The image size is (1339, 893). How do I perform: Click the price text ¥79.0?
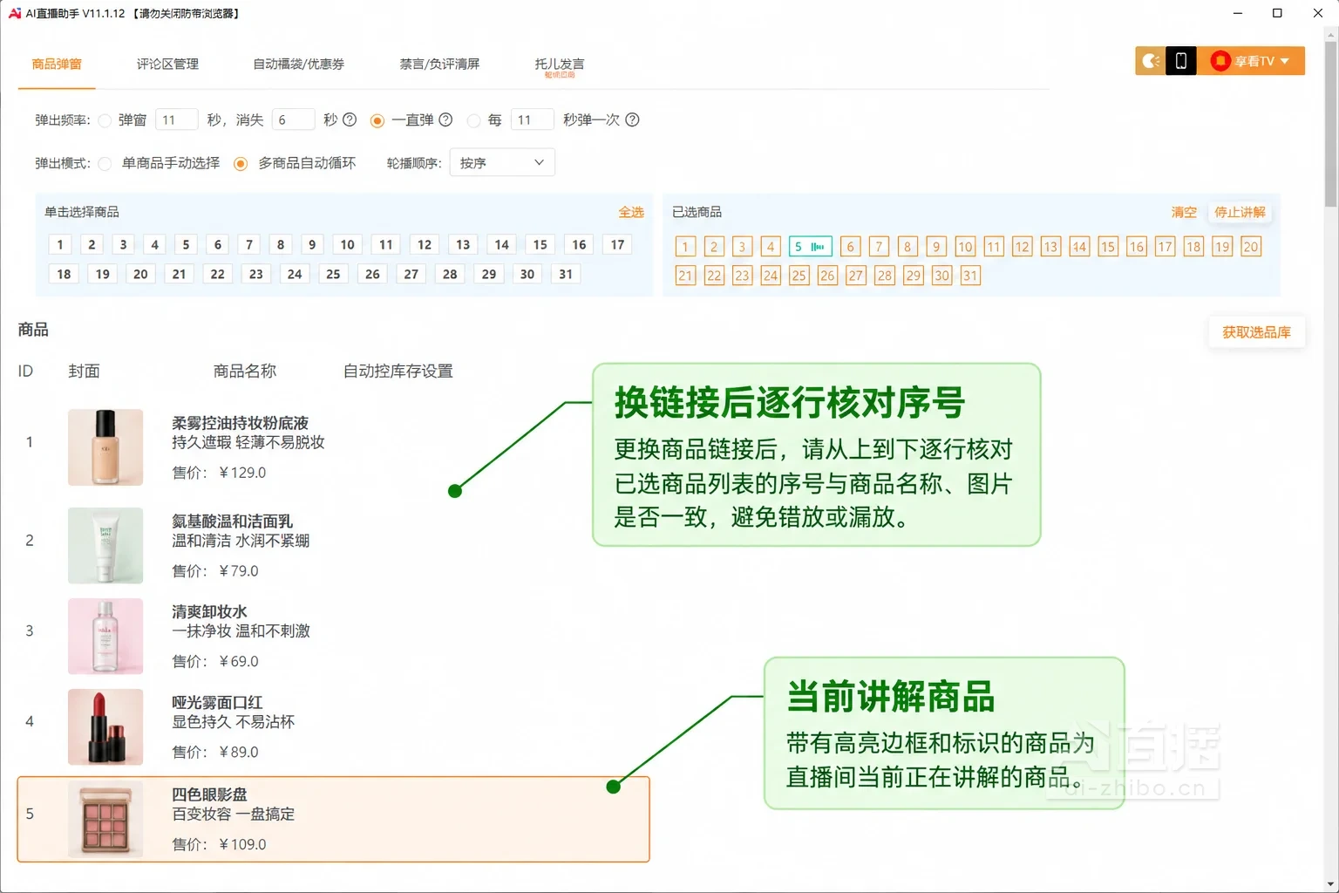click(x=239, y=571)
